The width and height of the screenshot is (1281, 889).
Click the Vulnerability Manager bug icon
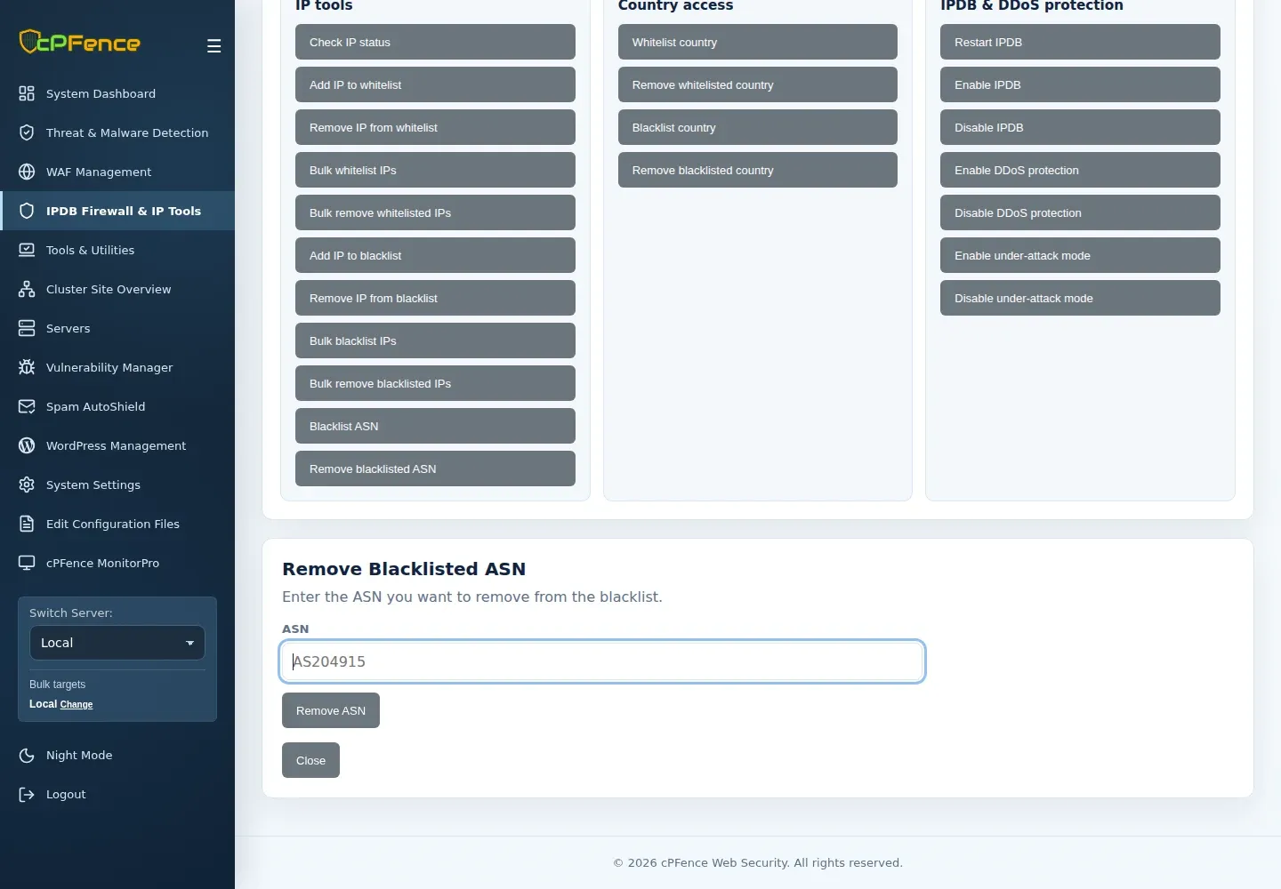point(27,367)
